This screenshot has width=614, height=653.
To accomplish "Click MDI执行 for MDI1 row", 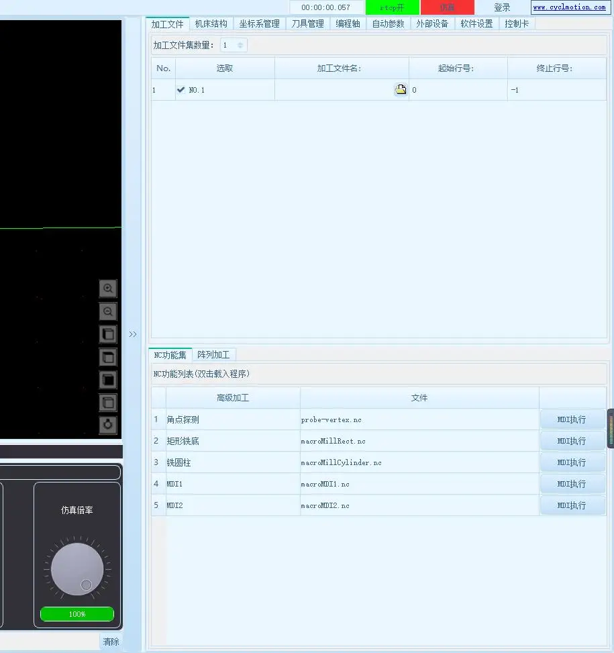I will click(572, 484).
